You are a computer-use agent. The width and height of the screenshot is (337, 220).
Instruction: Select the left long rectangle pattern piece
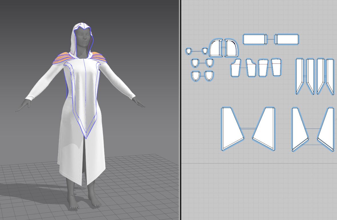pos(255,39)
